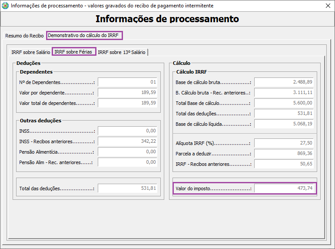Image resolution: width=335 pixels, height=249 pixels.
Task: Click the Pensão Alimentícia value field
Action: pos(128,152)
